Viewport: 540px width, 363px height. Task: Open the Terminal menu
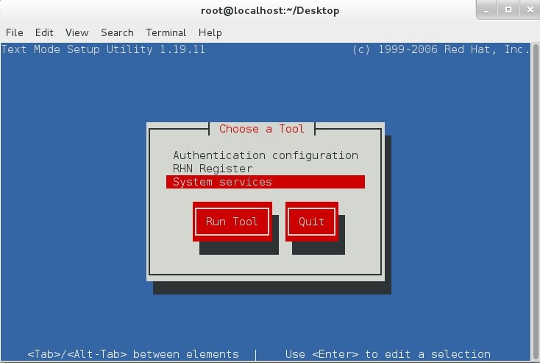[x=166, y=32]
